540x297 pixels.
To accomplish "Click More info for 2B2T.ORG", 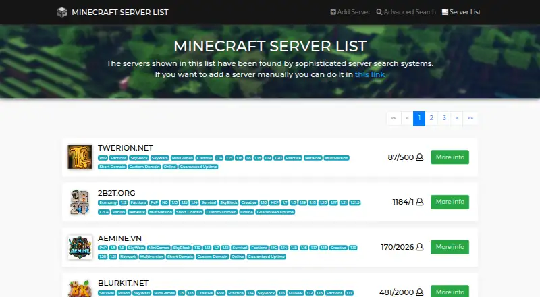I will click(x=450, y=202).
